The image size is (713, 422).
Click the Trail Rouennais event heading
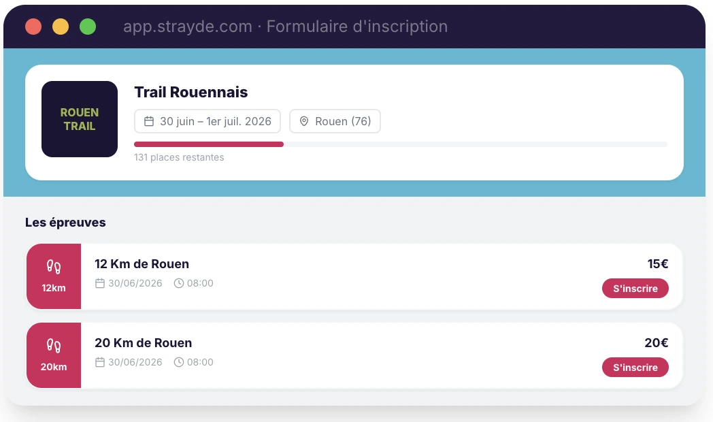point(191,92)
